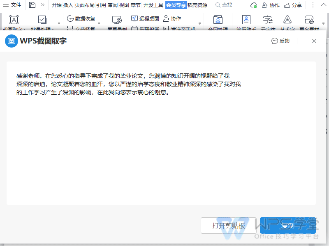The height and width of the screenshot is (246, 329).
Task: Close the WPS截图取字 dialog
Action: (x=314, y=41)
